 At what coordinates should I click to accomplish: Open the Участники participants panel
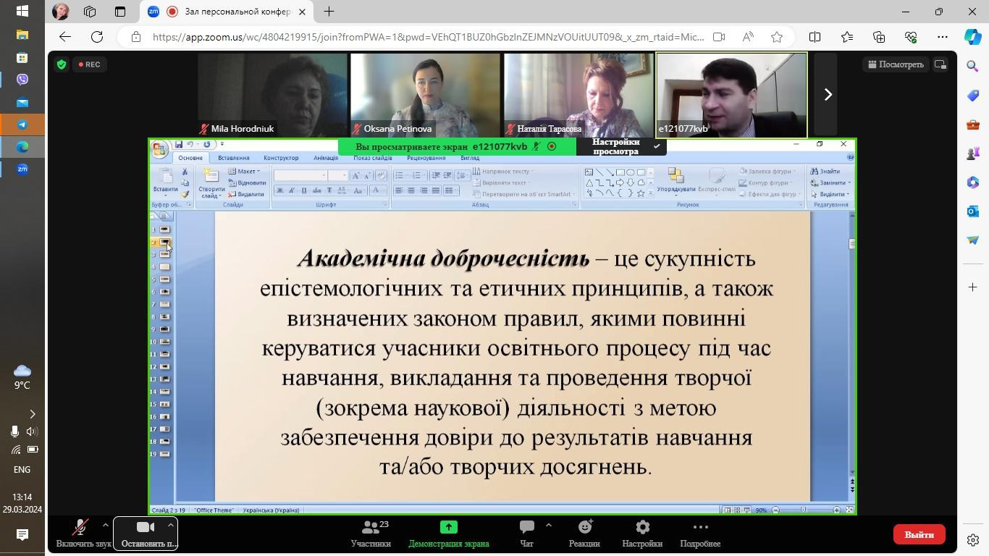tap(371, 534)
